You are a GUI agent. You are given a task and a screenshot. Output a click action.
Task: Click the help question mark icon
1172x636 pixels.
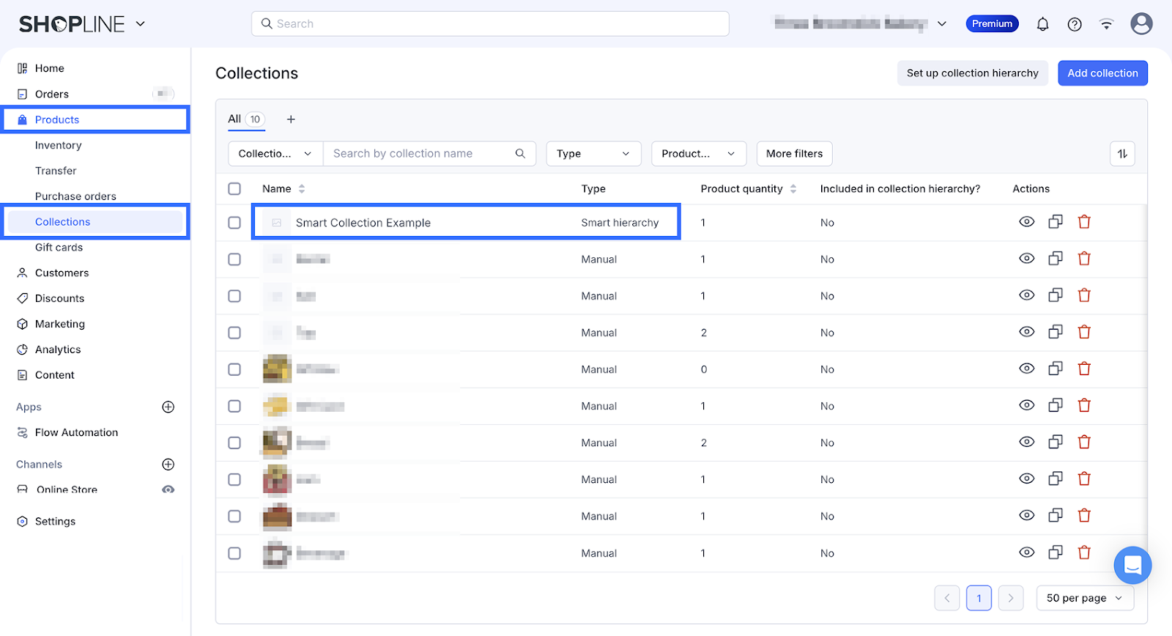point(1075,24)
